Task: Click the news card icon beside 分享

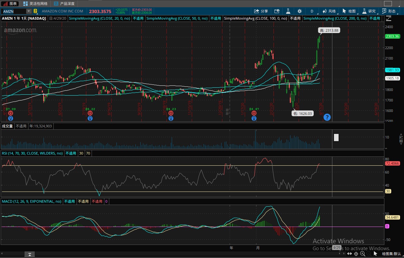Action: click(277, 11)
